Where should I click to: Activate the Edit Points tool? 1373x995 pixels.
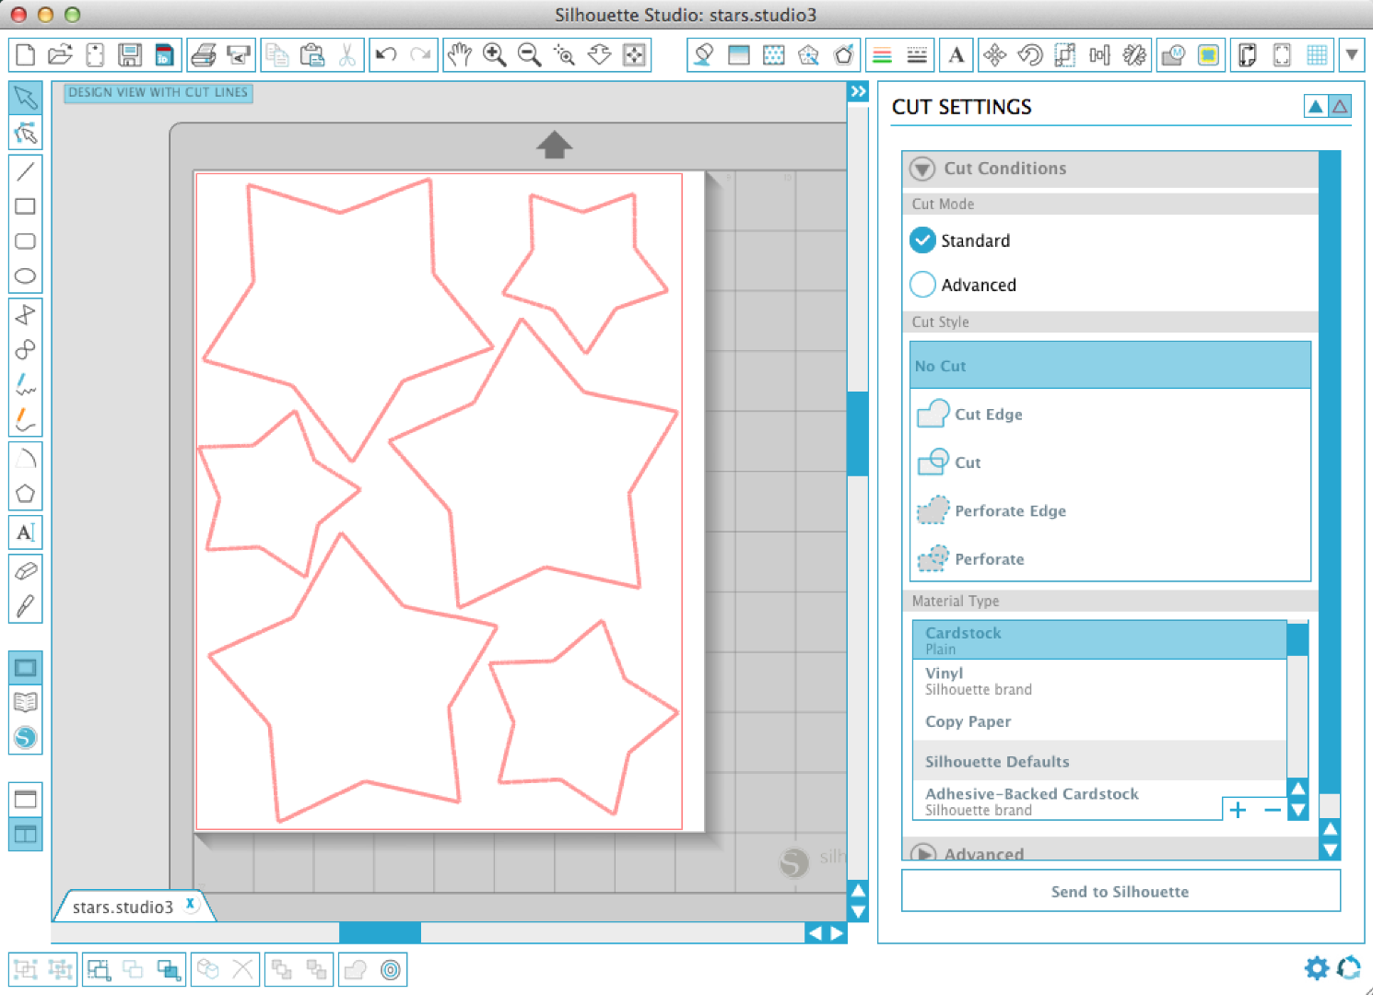(25, 133)
